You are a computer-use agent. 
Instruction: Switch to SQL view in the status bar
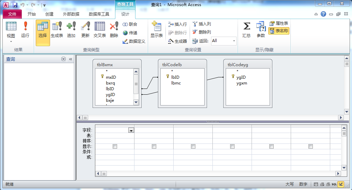(334, 184)
